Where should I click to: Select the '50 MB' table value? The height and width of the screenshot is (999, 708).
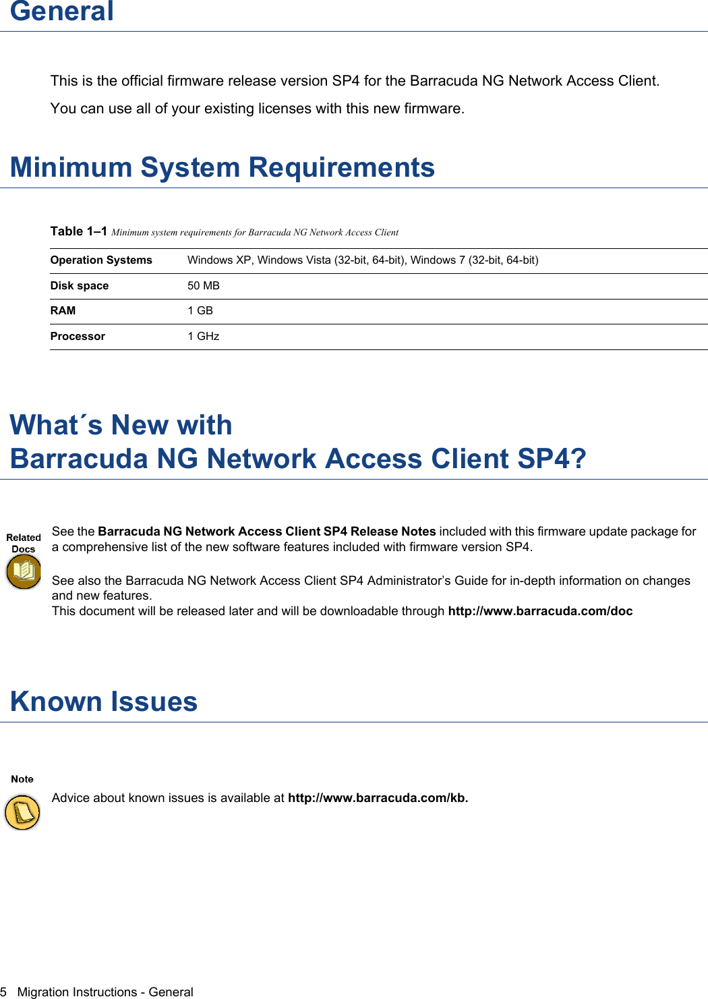pos(204,286)
